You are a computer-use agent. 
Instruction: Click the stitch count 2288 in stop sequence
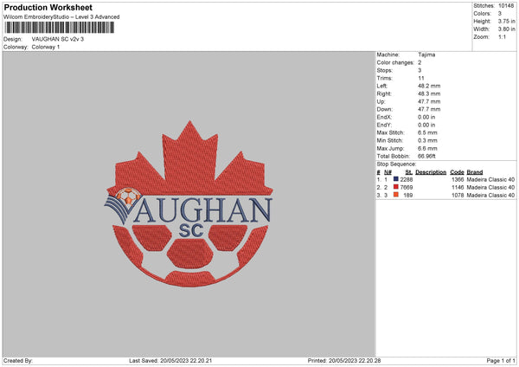407,179
